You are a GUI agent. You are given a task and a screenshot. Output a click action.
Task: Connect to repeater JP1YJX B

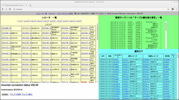[x=46, y=48]
